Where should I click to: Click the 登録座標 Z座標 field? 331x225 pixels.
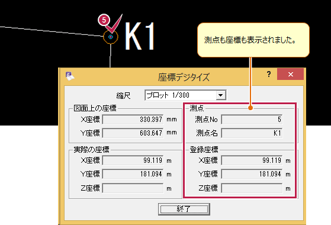[252, 188]
